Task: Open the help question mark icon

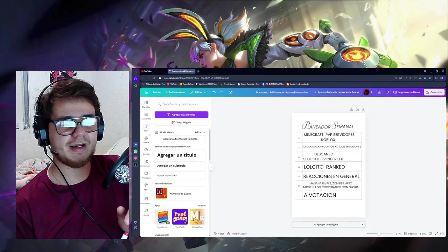Action: click(x=442, y=233)
